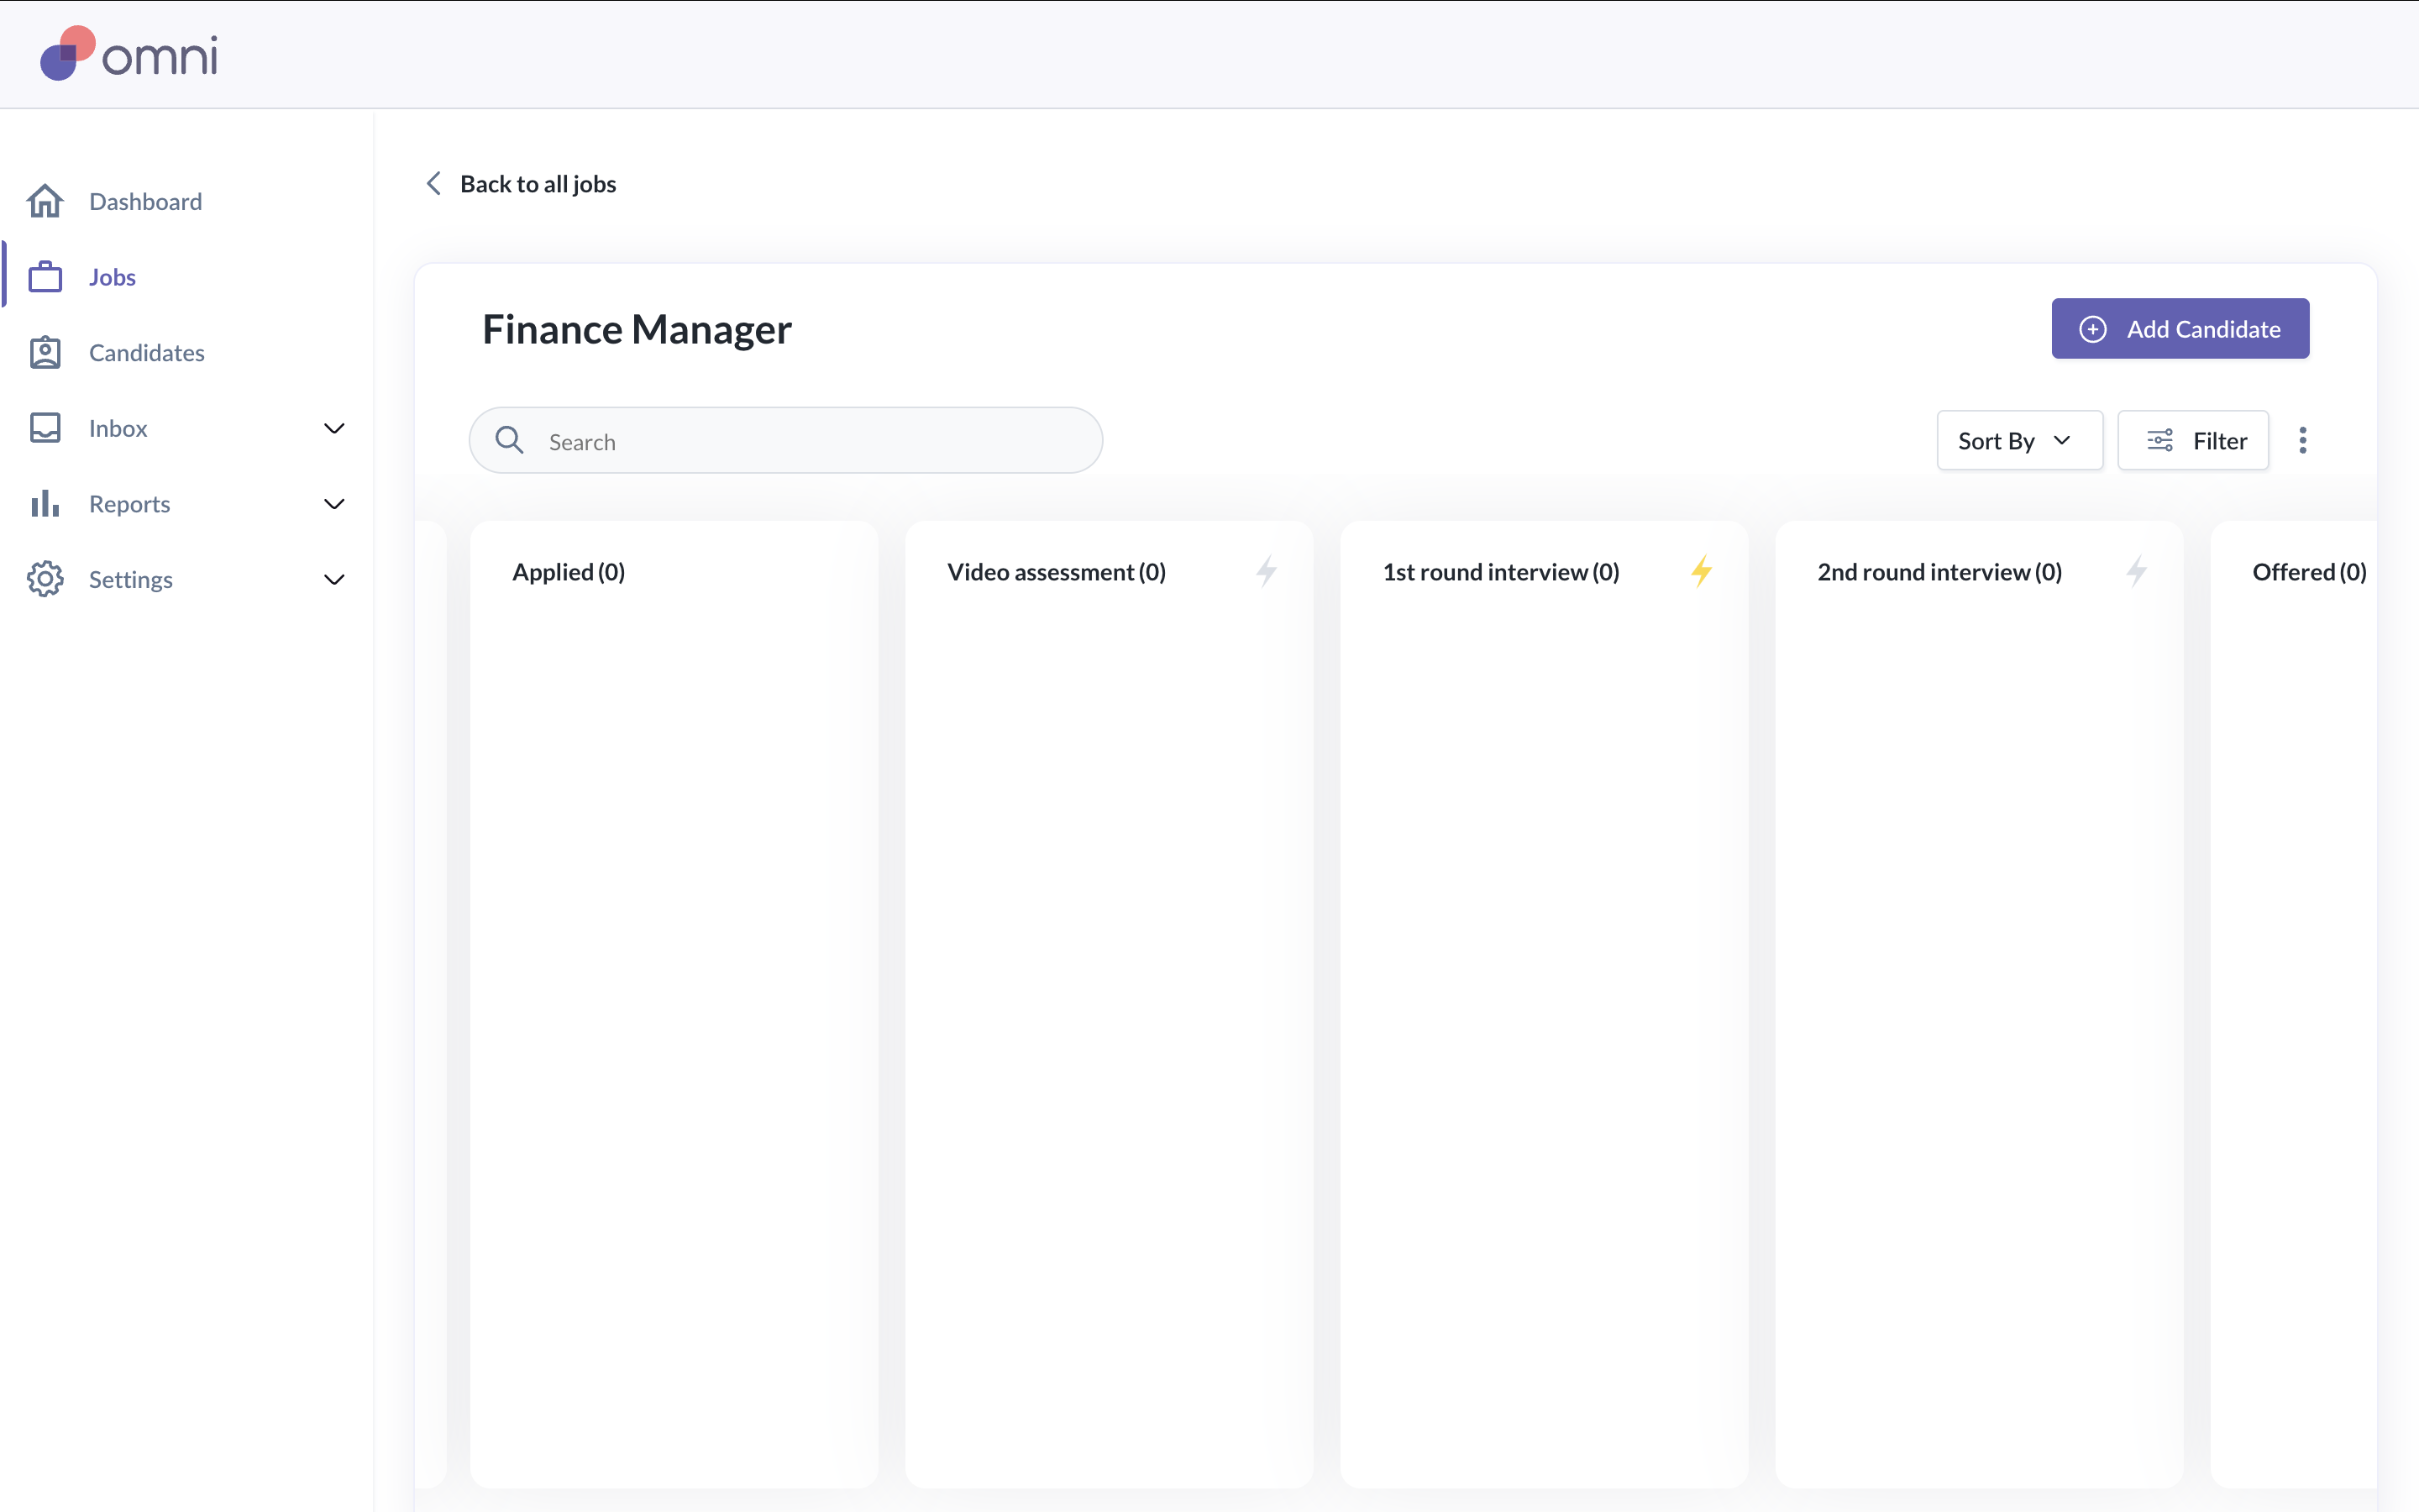Go to Jobs in sidebar
Screen dimensions: 2419x1512
[112, 277]
